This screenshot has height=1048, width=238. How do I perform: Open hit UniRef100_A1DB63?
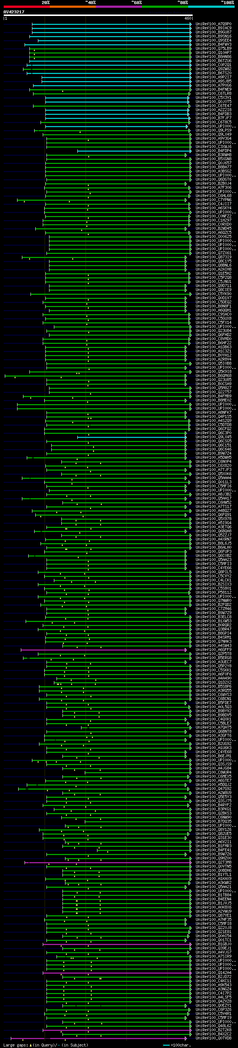pyautogui.click(x=213, y=347)
